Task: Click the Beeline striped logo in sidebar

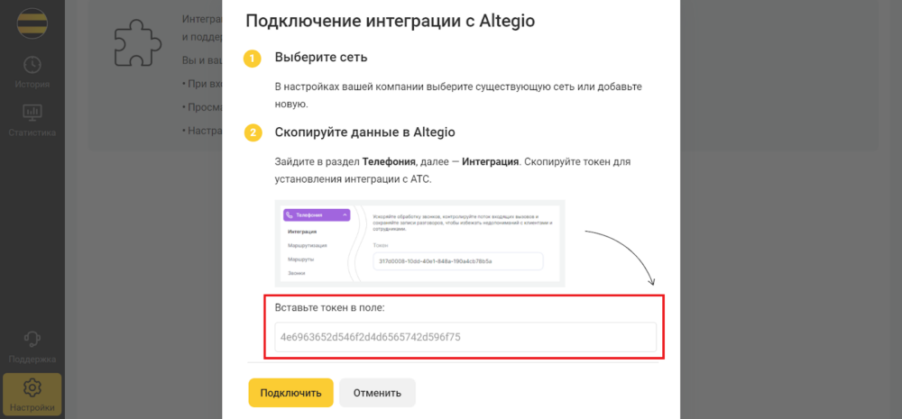Action: (x=32, y=23)
